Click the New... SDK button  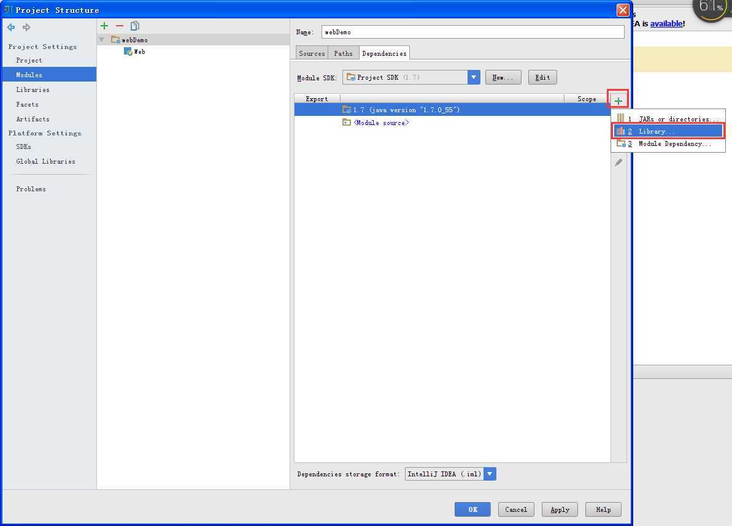(x=503, y=77)
